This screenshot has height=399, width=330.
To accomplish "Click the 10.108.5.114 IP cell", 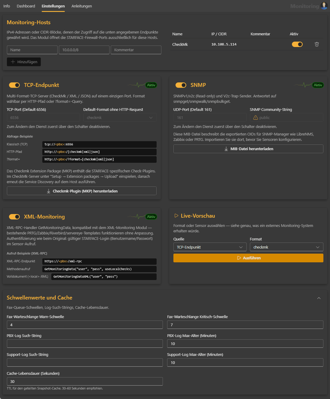I will (224, 44).
